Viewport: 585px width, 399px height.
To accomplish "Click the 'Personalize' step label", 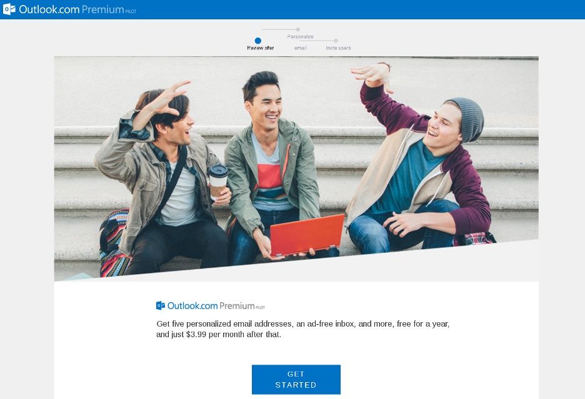I will point(301,37).
